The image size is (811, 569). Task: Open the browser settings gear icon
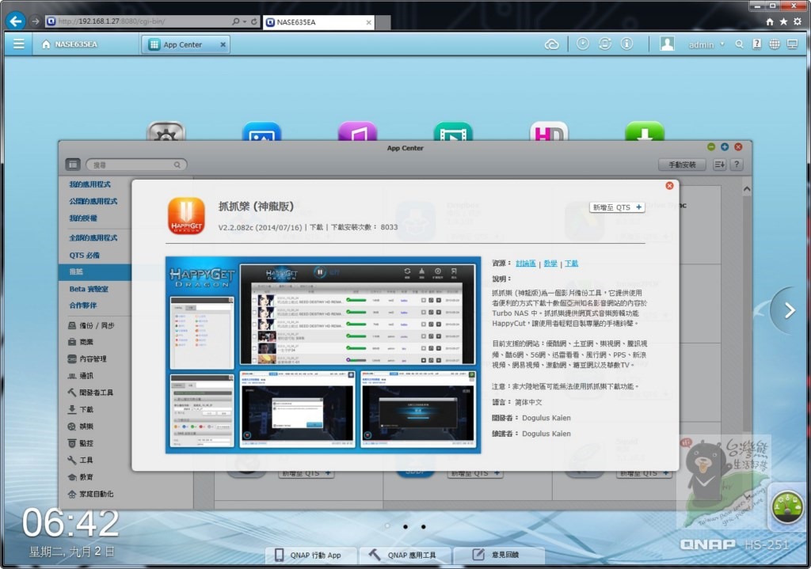click(798, 21)
